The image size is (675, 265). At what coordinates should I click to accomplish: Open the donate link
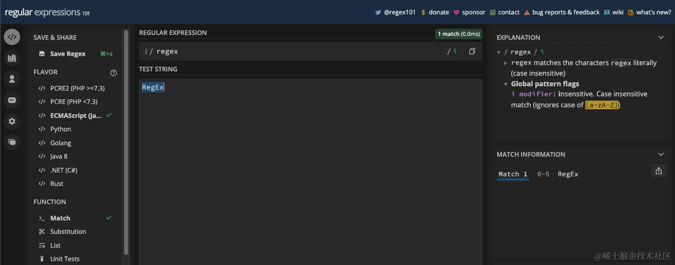[x=439, y=12]
